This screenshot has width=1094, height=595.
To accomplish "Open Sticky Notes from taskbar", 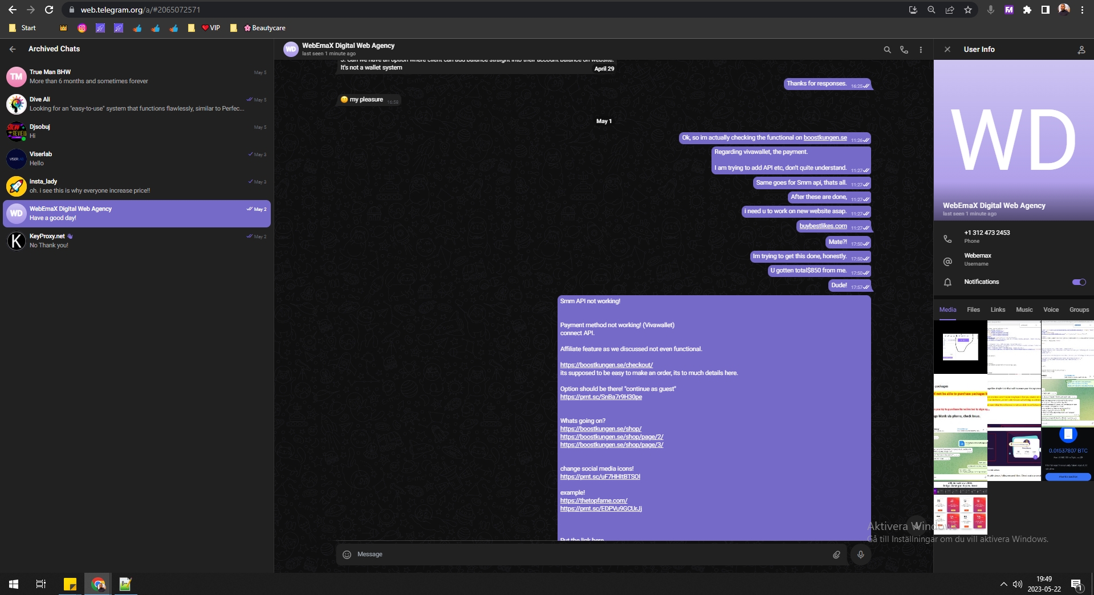I will [70, 584].
